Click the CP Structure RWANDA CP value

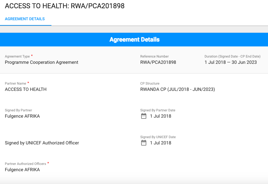point(178,89)
